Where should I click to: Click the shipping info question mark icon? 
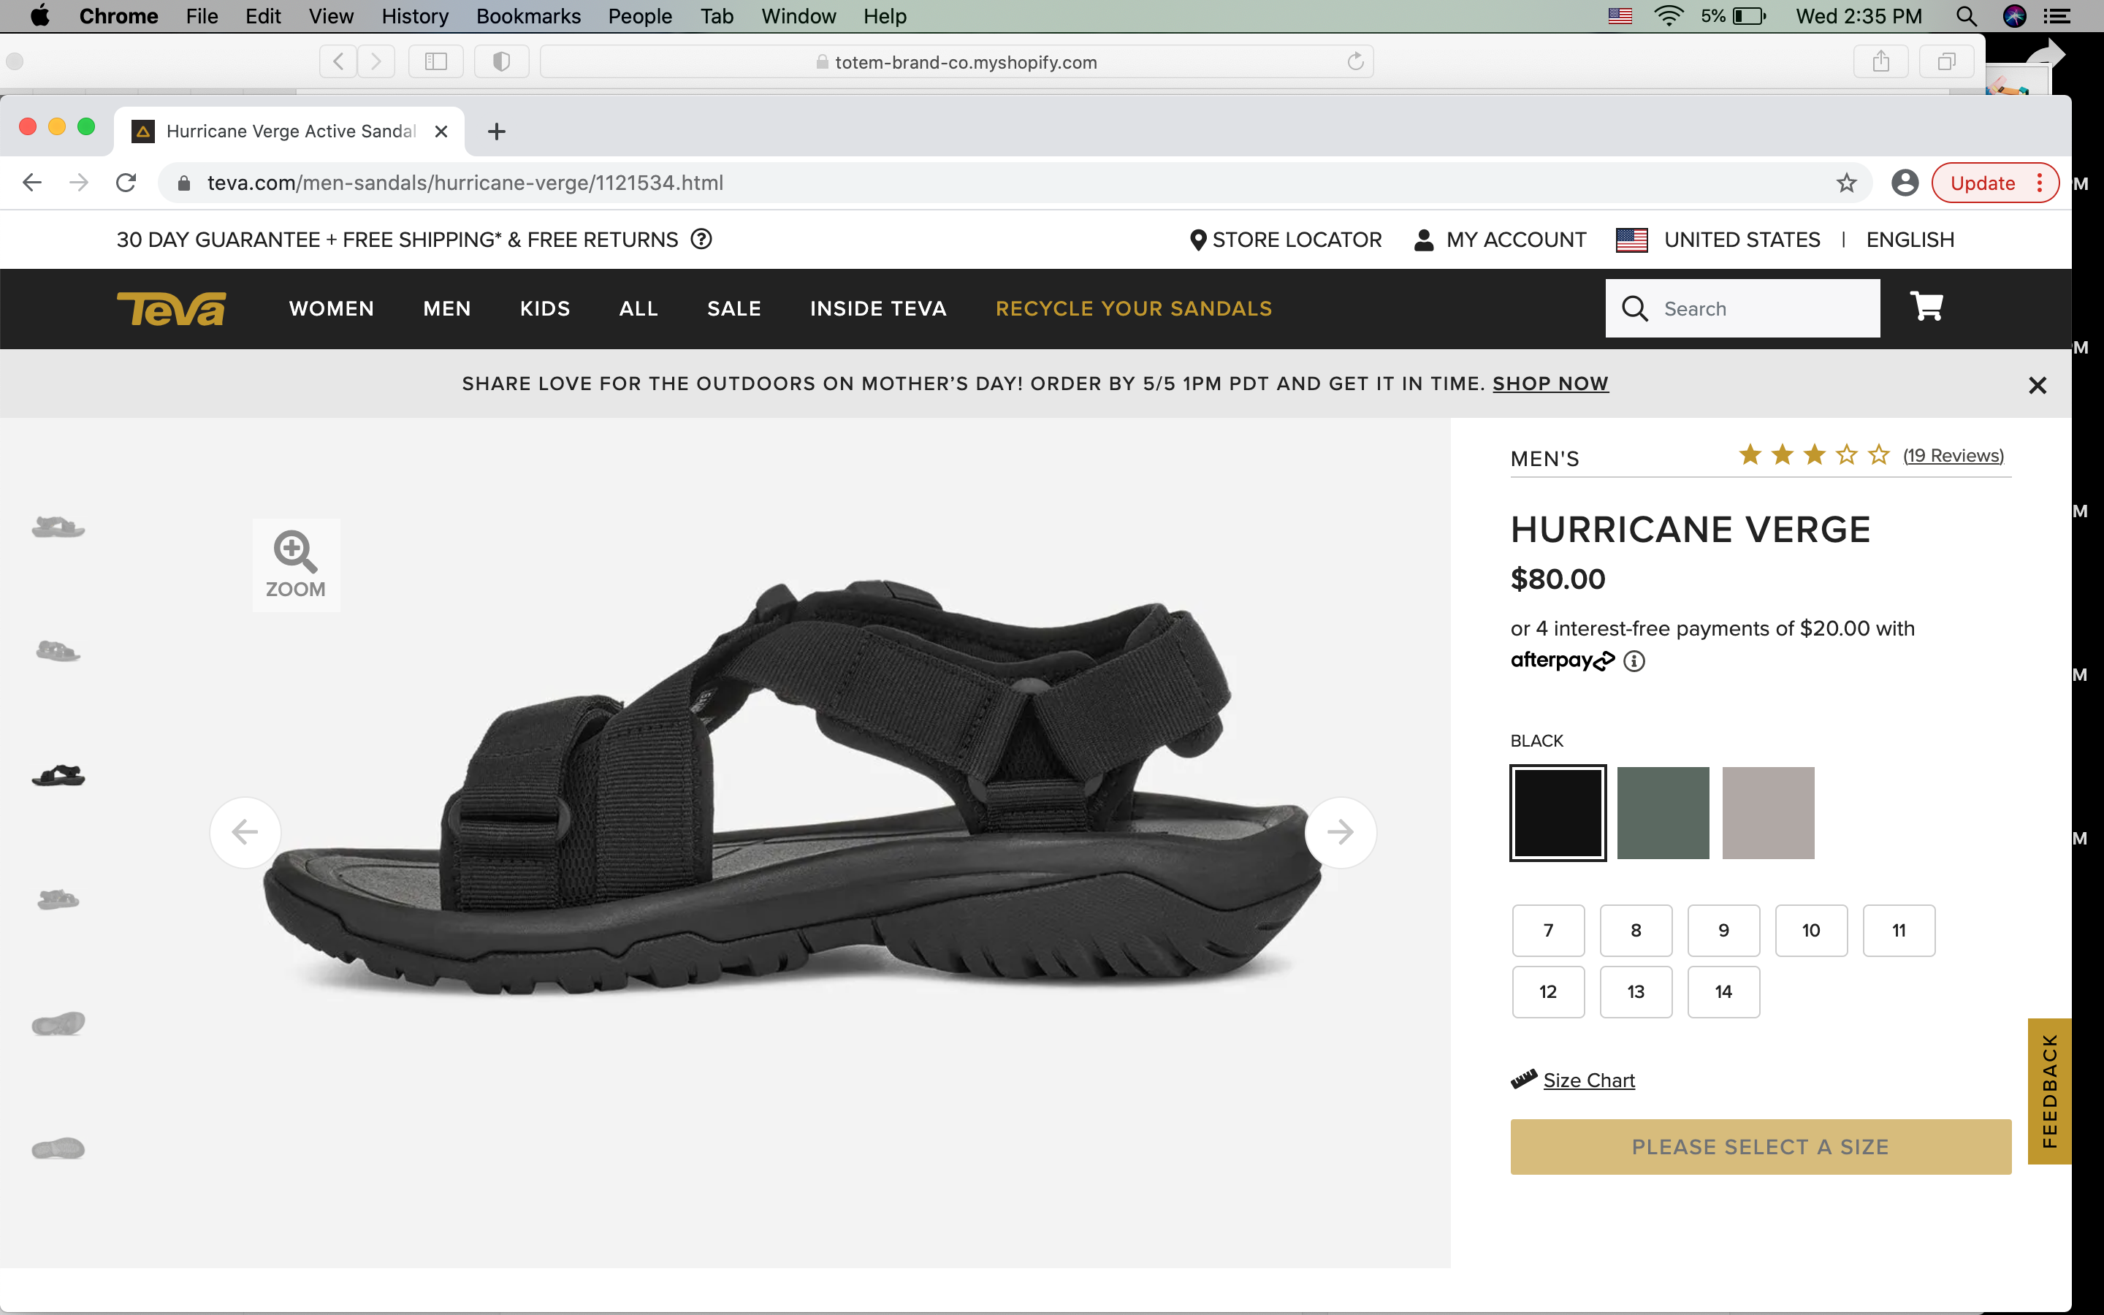pyautogui.click(x=701, y=239)
